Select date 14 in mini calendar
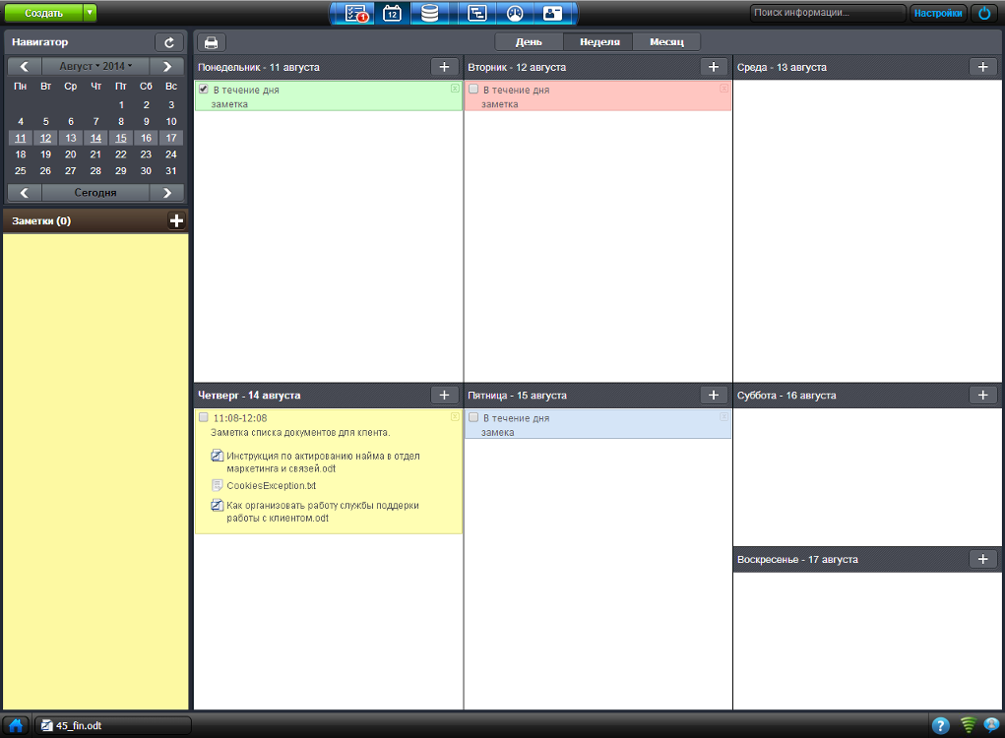Screen dimensions: 1005x738 (95, 138)
